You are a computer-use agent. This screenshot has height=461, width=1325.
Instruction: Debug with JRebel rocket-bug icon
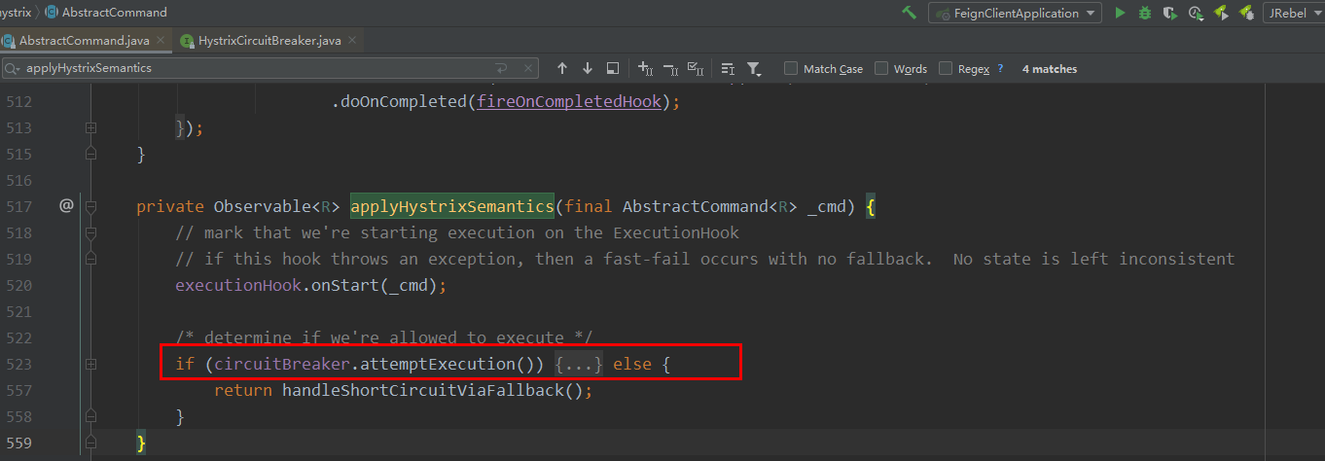coord(1245,13)
